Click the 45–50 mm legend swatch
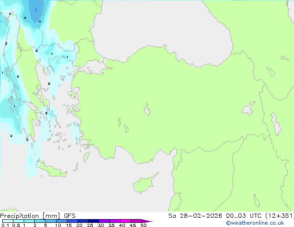Viewport: 294px width, 227px height. click(x=136, y=221)
